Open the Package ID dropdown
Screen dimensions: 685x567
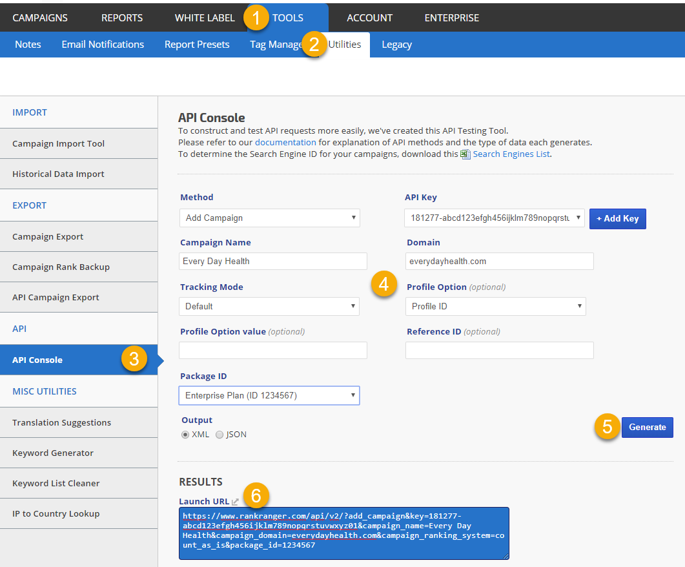(x=269, y=395)
